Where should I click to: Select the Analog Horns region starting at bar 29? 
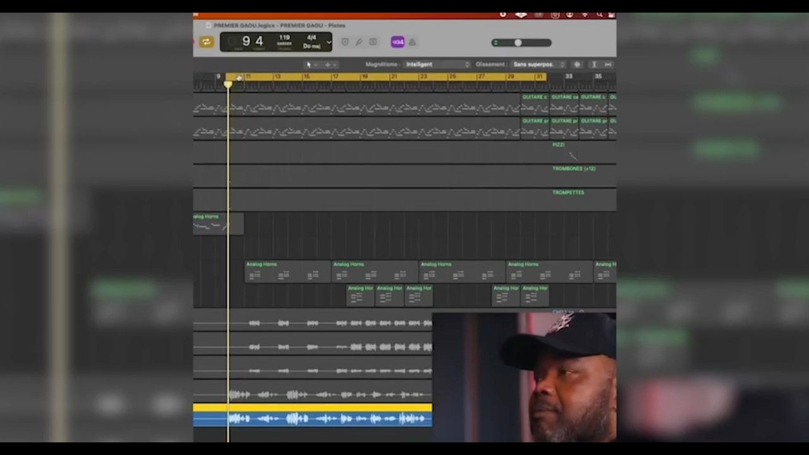point(549,272)
